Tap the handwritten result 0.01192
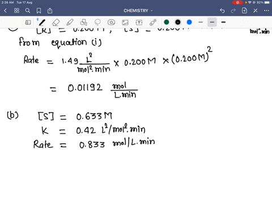 [x=85, y=88]
